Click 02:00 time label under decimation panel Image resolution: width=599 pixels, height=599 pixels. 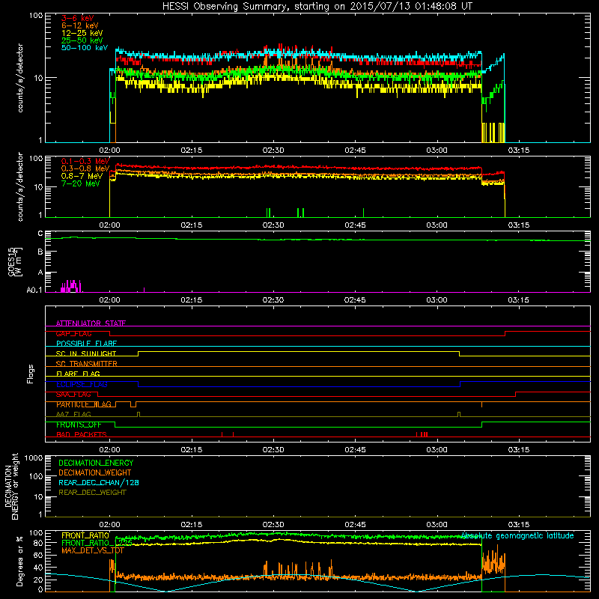[x=109, y=525]
